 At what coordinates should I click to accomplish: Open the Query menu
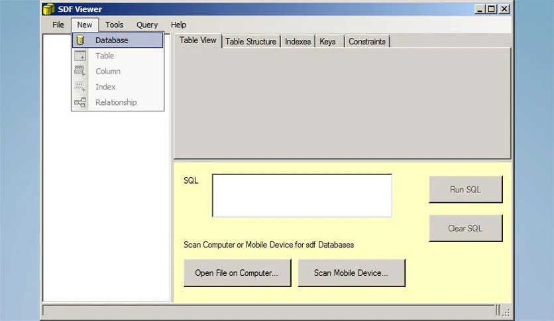coord(147,25)
